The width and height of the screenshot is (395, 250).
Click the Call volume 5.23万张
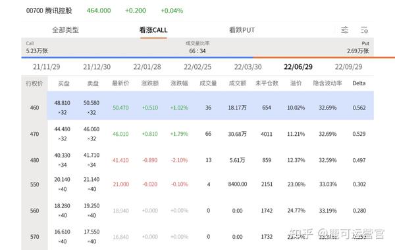click(37, 51)
